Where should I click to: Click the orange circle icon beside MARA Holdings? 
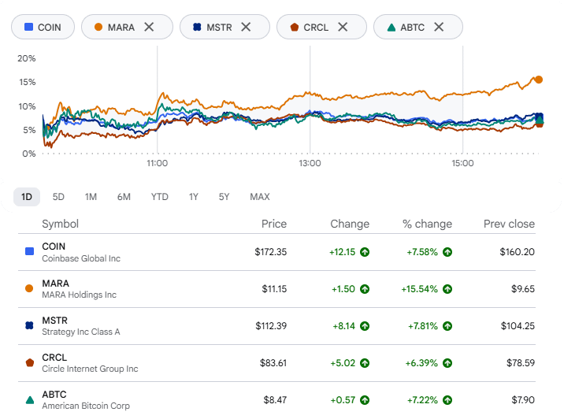point(29,288)
